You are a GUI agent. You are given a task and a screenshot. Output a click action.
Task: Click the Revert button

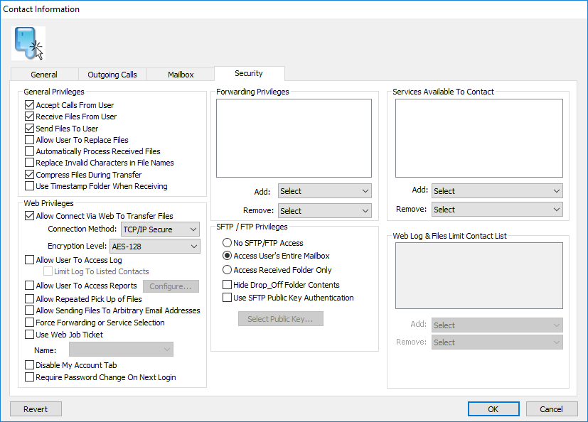35,409
